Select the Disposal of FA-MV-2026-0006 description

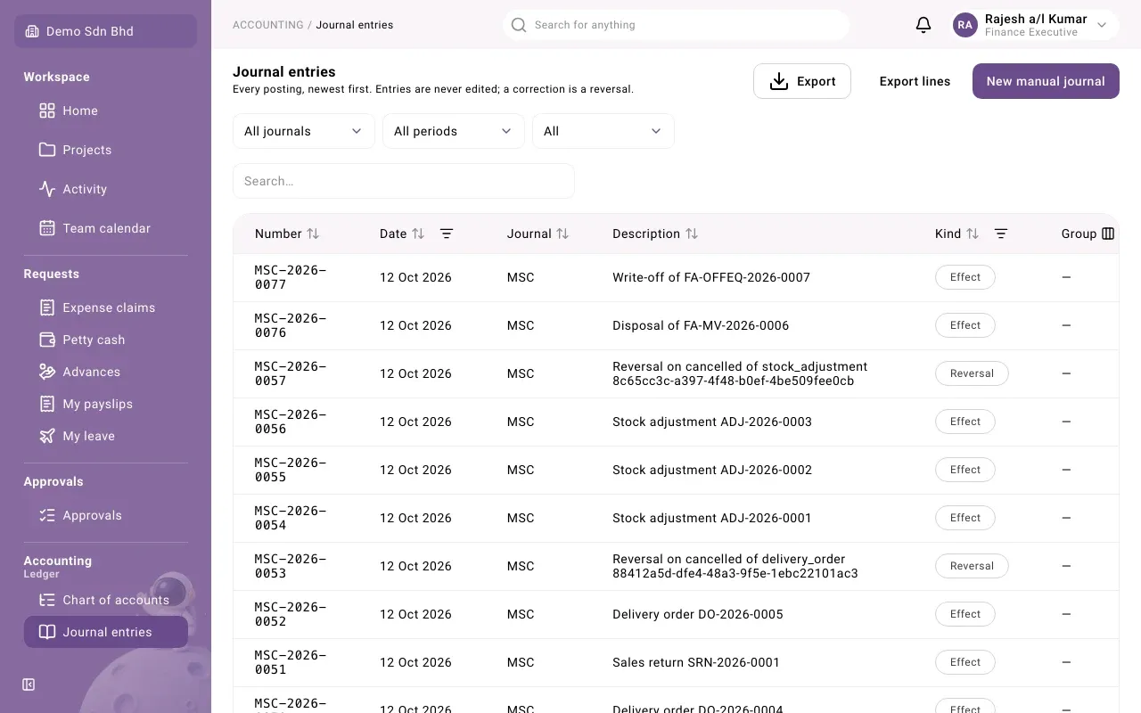(701, 325)
